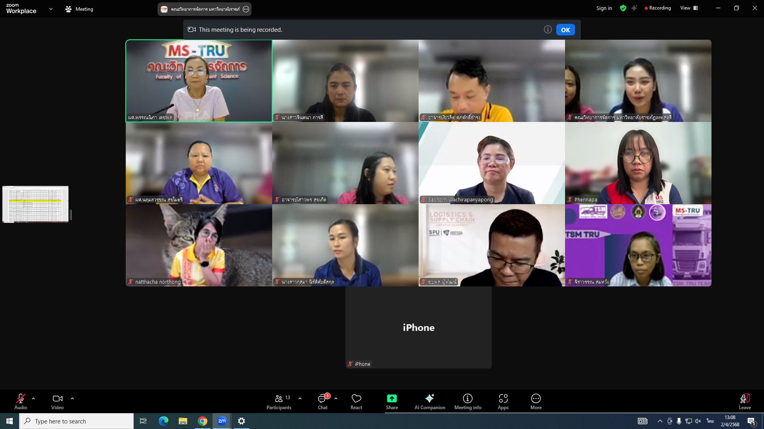Open the View layout menu
The height and width of the screenshot is (429, 764).
(x=689, y=8)
